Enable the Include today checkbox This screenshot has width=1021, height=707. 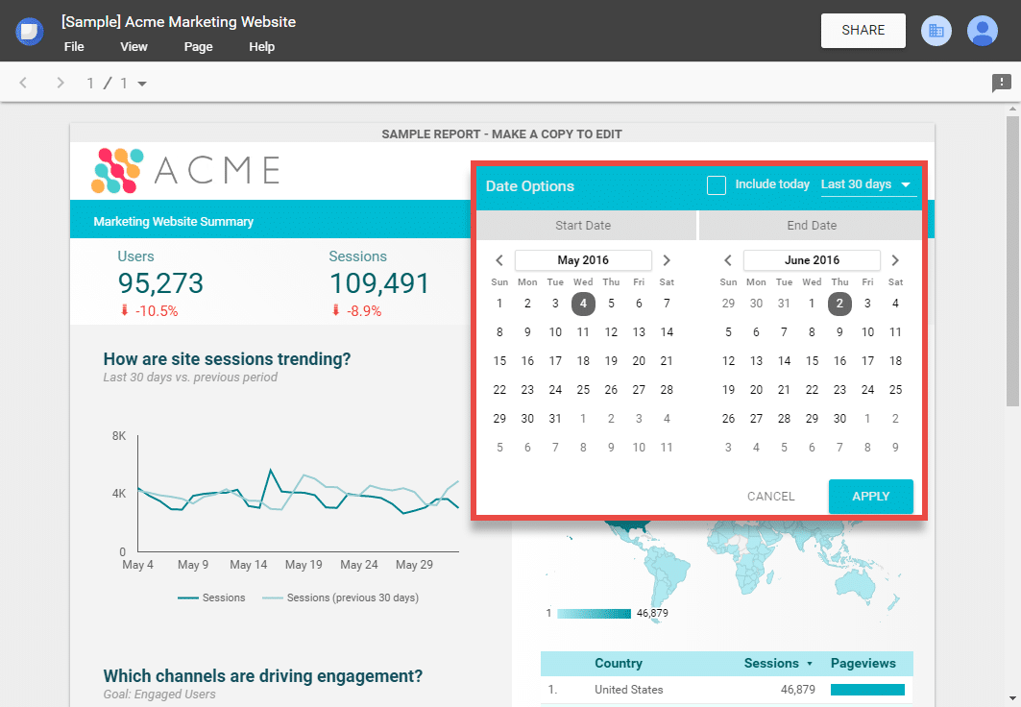(x=717, y=185)
